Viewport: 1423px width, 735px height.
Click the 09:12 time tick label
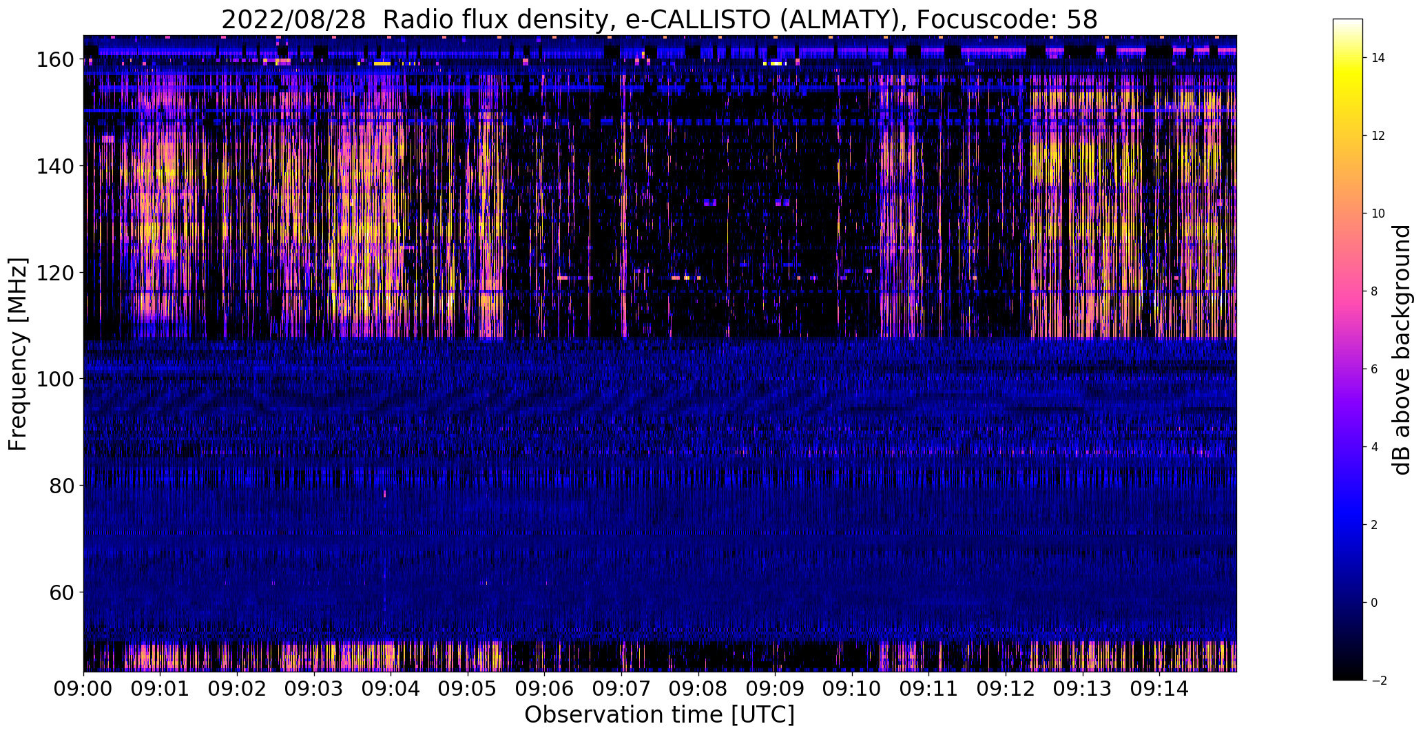coord(1006,688)
